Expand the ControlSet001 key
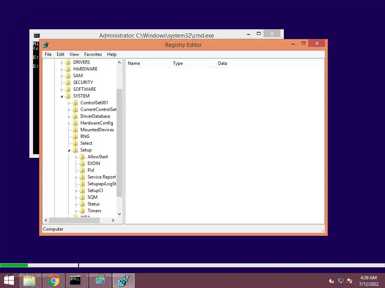Viewport: 385px width, 288px height. 69,103
